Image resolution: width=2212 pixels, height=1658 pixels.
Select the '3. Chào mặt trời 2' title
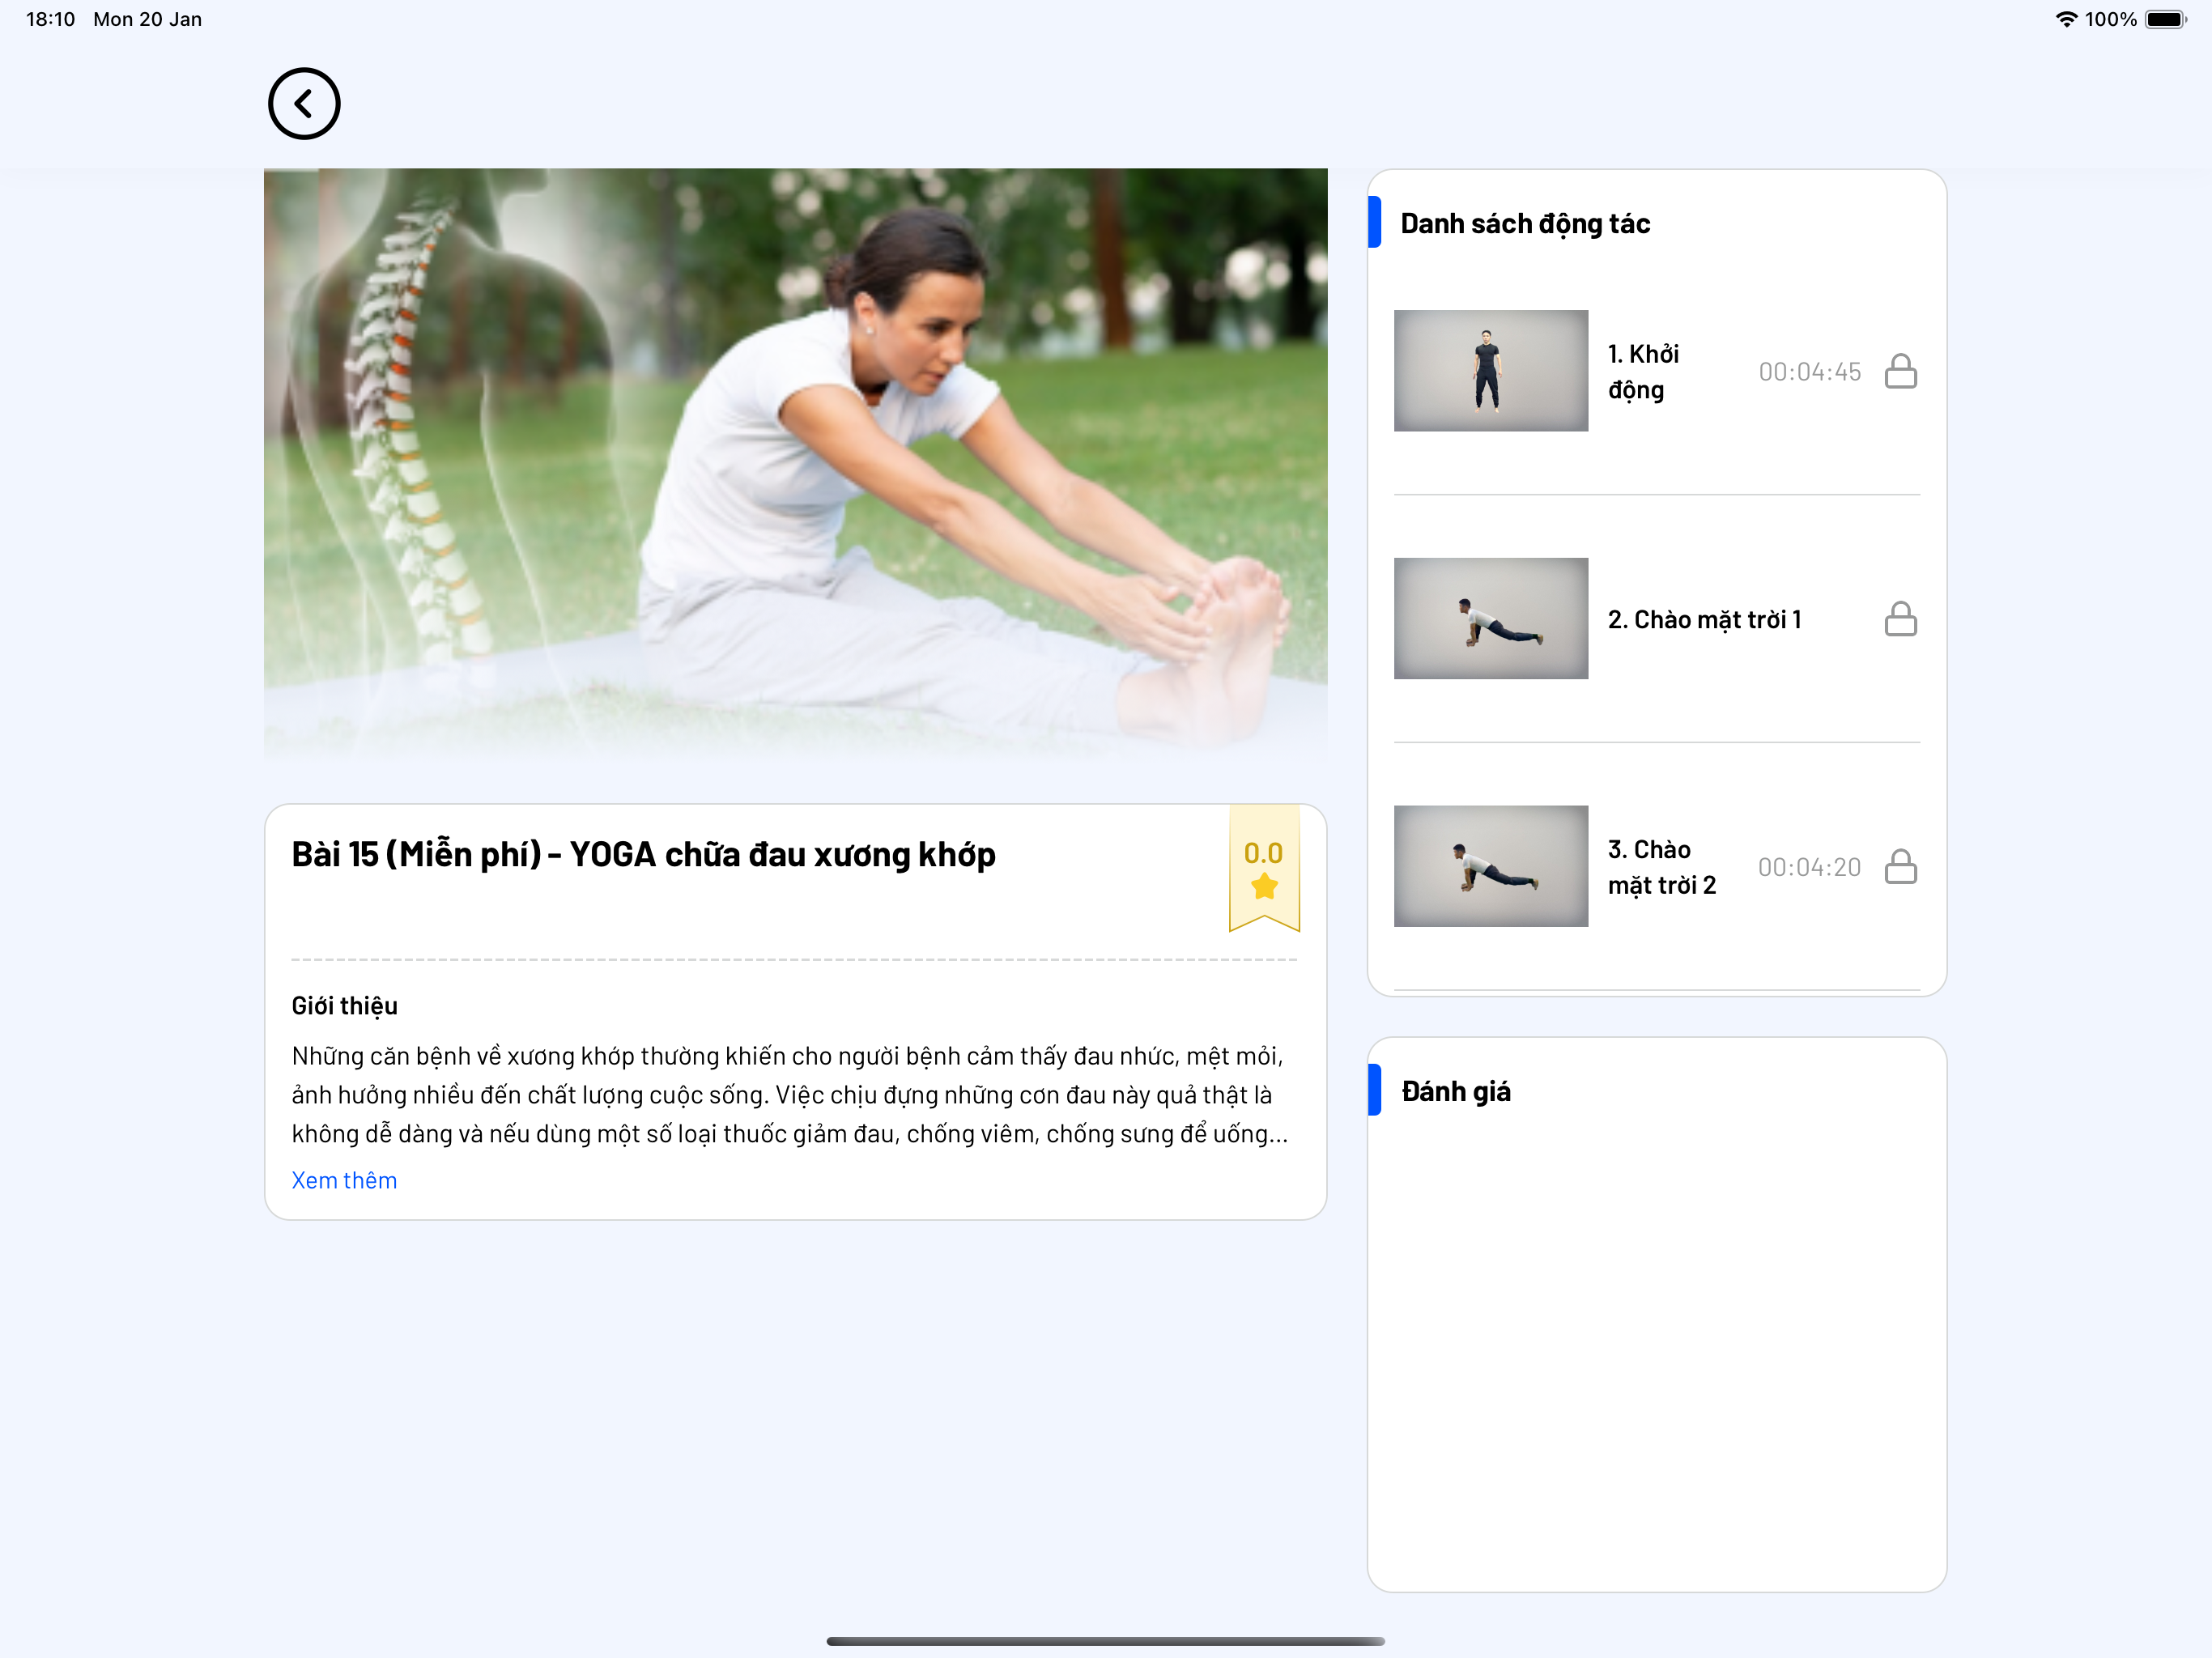click(x=1661, y=867)
